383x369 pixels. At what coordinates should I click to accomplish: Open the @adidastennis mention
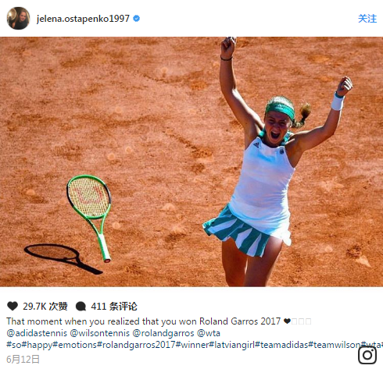tap(37, 333)
